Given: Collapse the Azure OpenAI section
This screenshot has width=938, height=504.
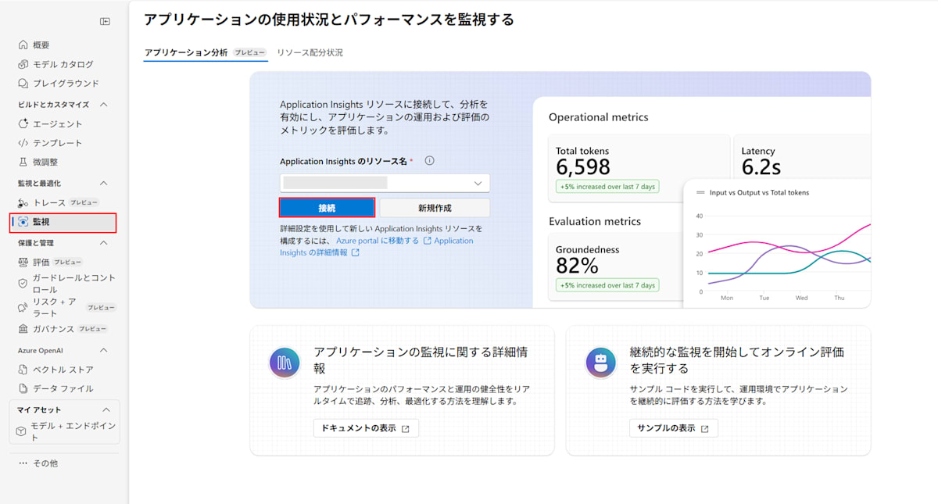Looking at the screenshot, I should coord(104,351).
